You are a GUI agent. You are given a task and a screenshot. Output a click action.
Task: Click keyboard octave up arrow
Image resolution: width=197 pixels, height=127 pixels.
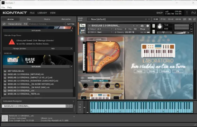[x=80, y=105]
